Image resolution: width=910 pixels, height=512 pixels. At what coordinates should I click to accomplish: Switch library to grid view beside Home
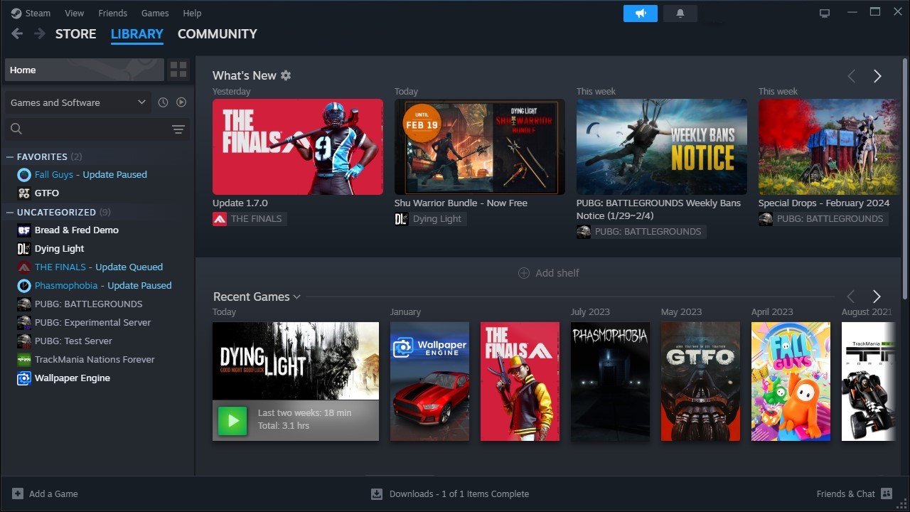[x=178, y=69]
